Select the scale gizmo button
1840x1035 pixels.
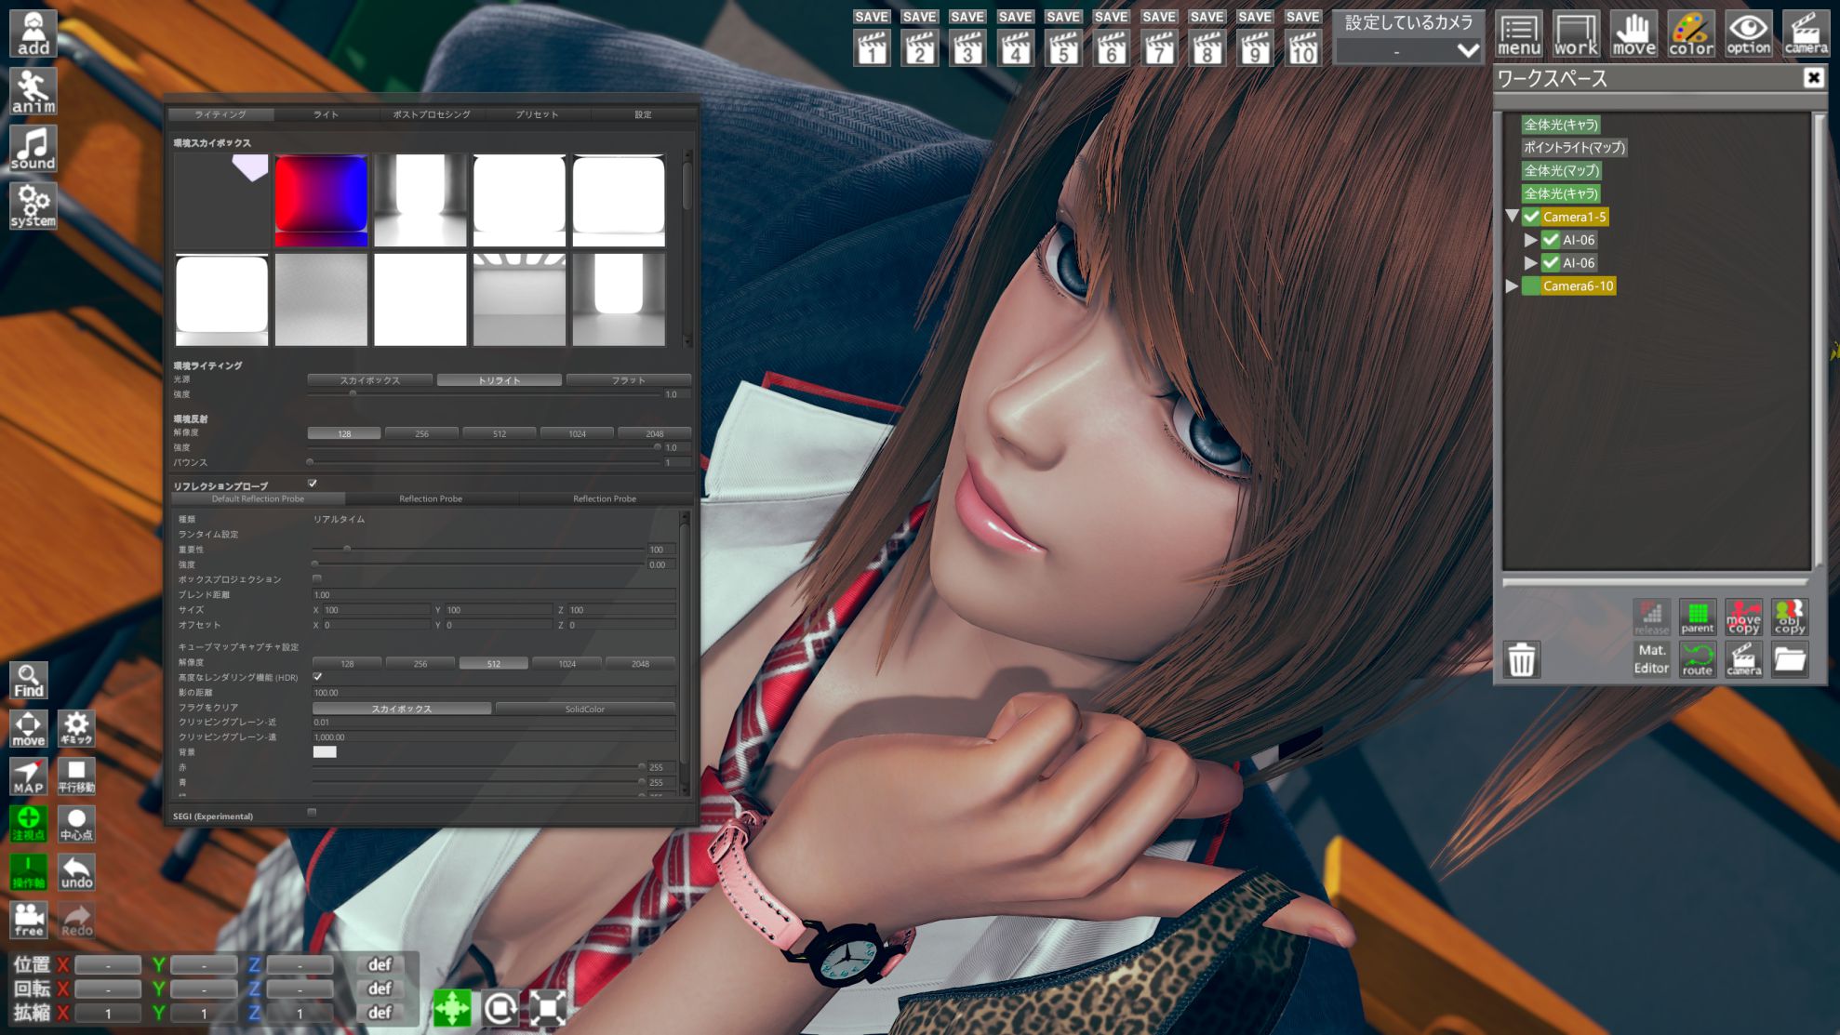point(548,1008)
